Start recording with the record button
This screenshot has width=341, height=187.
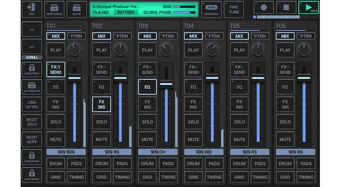(263, 8)
